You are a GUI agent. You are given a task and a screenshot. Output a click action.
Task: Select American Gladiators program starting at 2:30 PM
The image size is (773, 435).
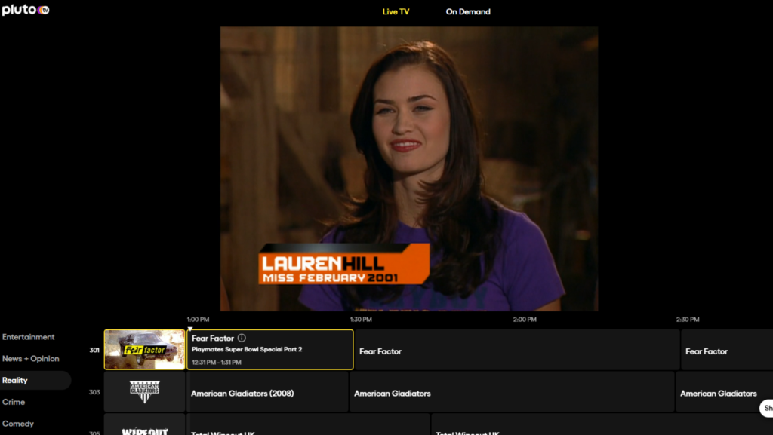pos(725,392)
